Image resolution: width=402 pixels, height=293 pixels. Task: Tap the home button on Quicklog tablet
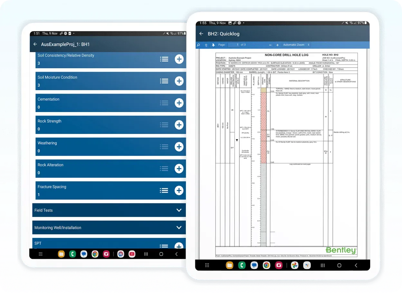[339, 265]
